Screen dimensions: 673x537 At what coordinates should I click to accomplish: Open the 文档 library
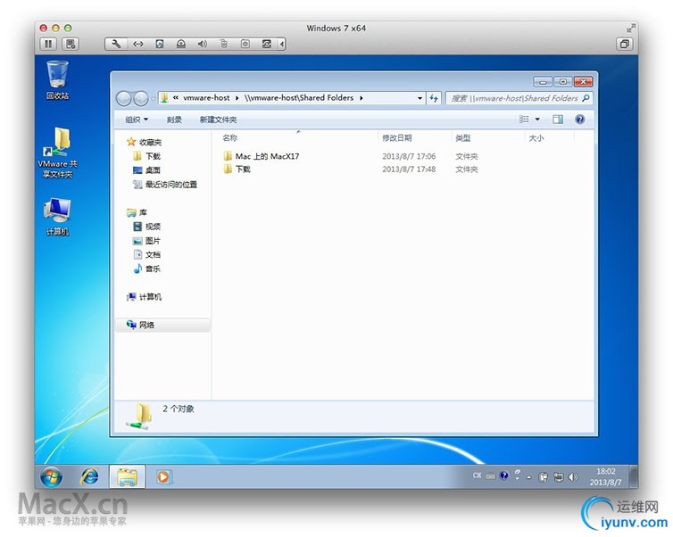pos(146,255)
